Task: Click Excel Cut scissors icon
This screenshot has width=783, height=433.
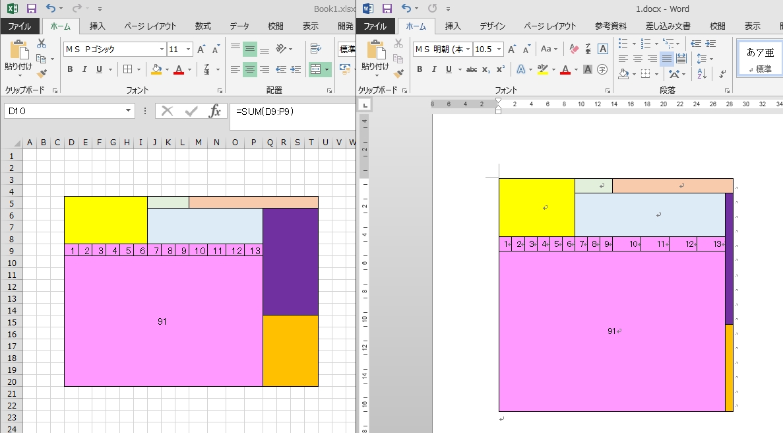Action: (x=42, y=44)
